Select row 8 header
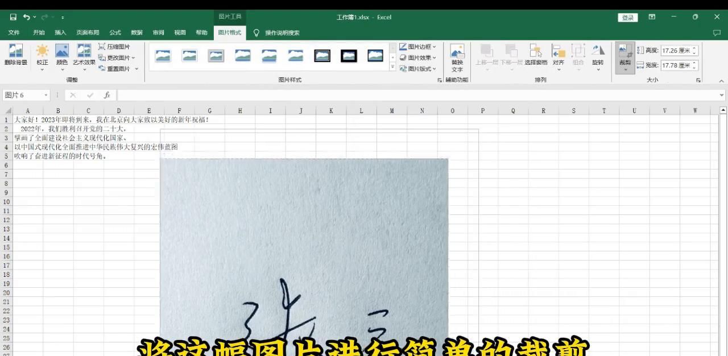This screenshot has height=356, width=728. point(6,184)
